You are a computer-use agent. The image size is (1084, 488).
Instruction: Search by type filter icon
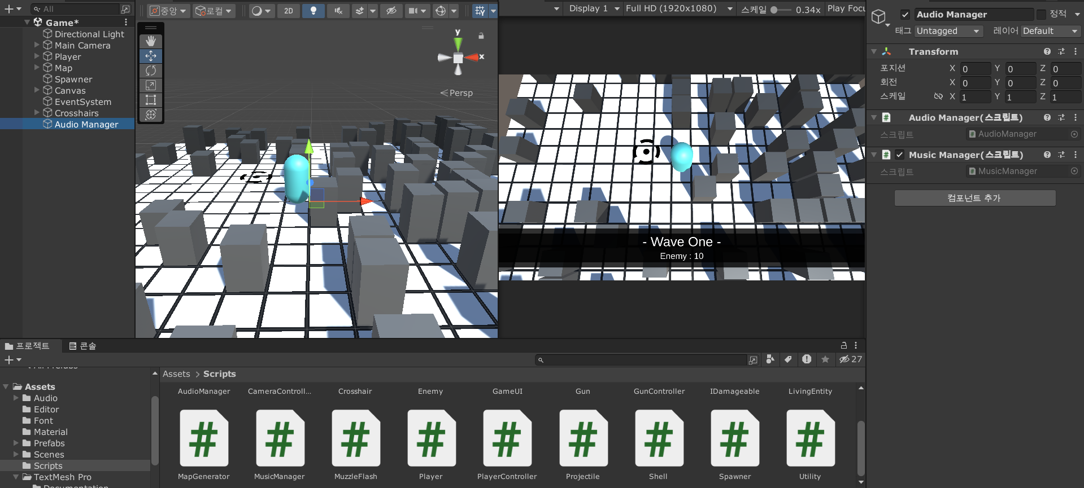point(770,359)
